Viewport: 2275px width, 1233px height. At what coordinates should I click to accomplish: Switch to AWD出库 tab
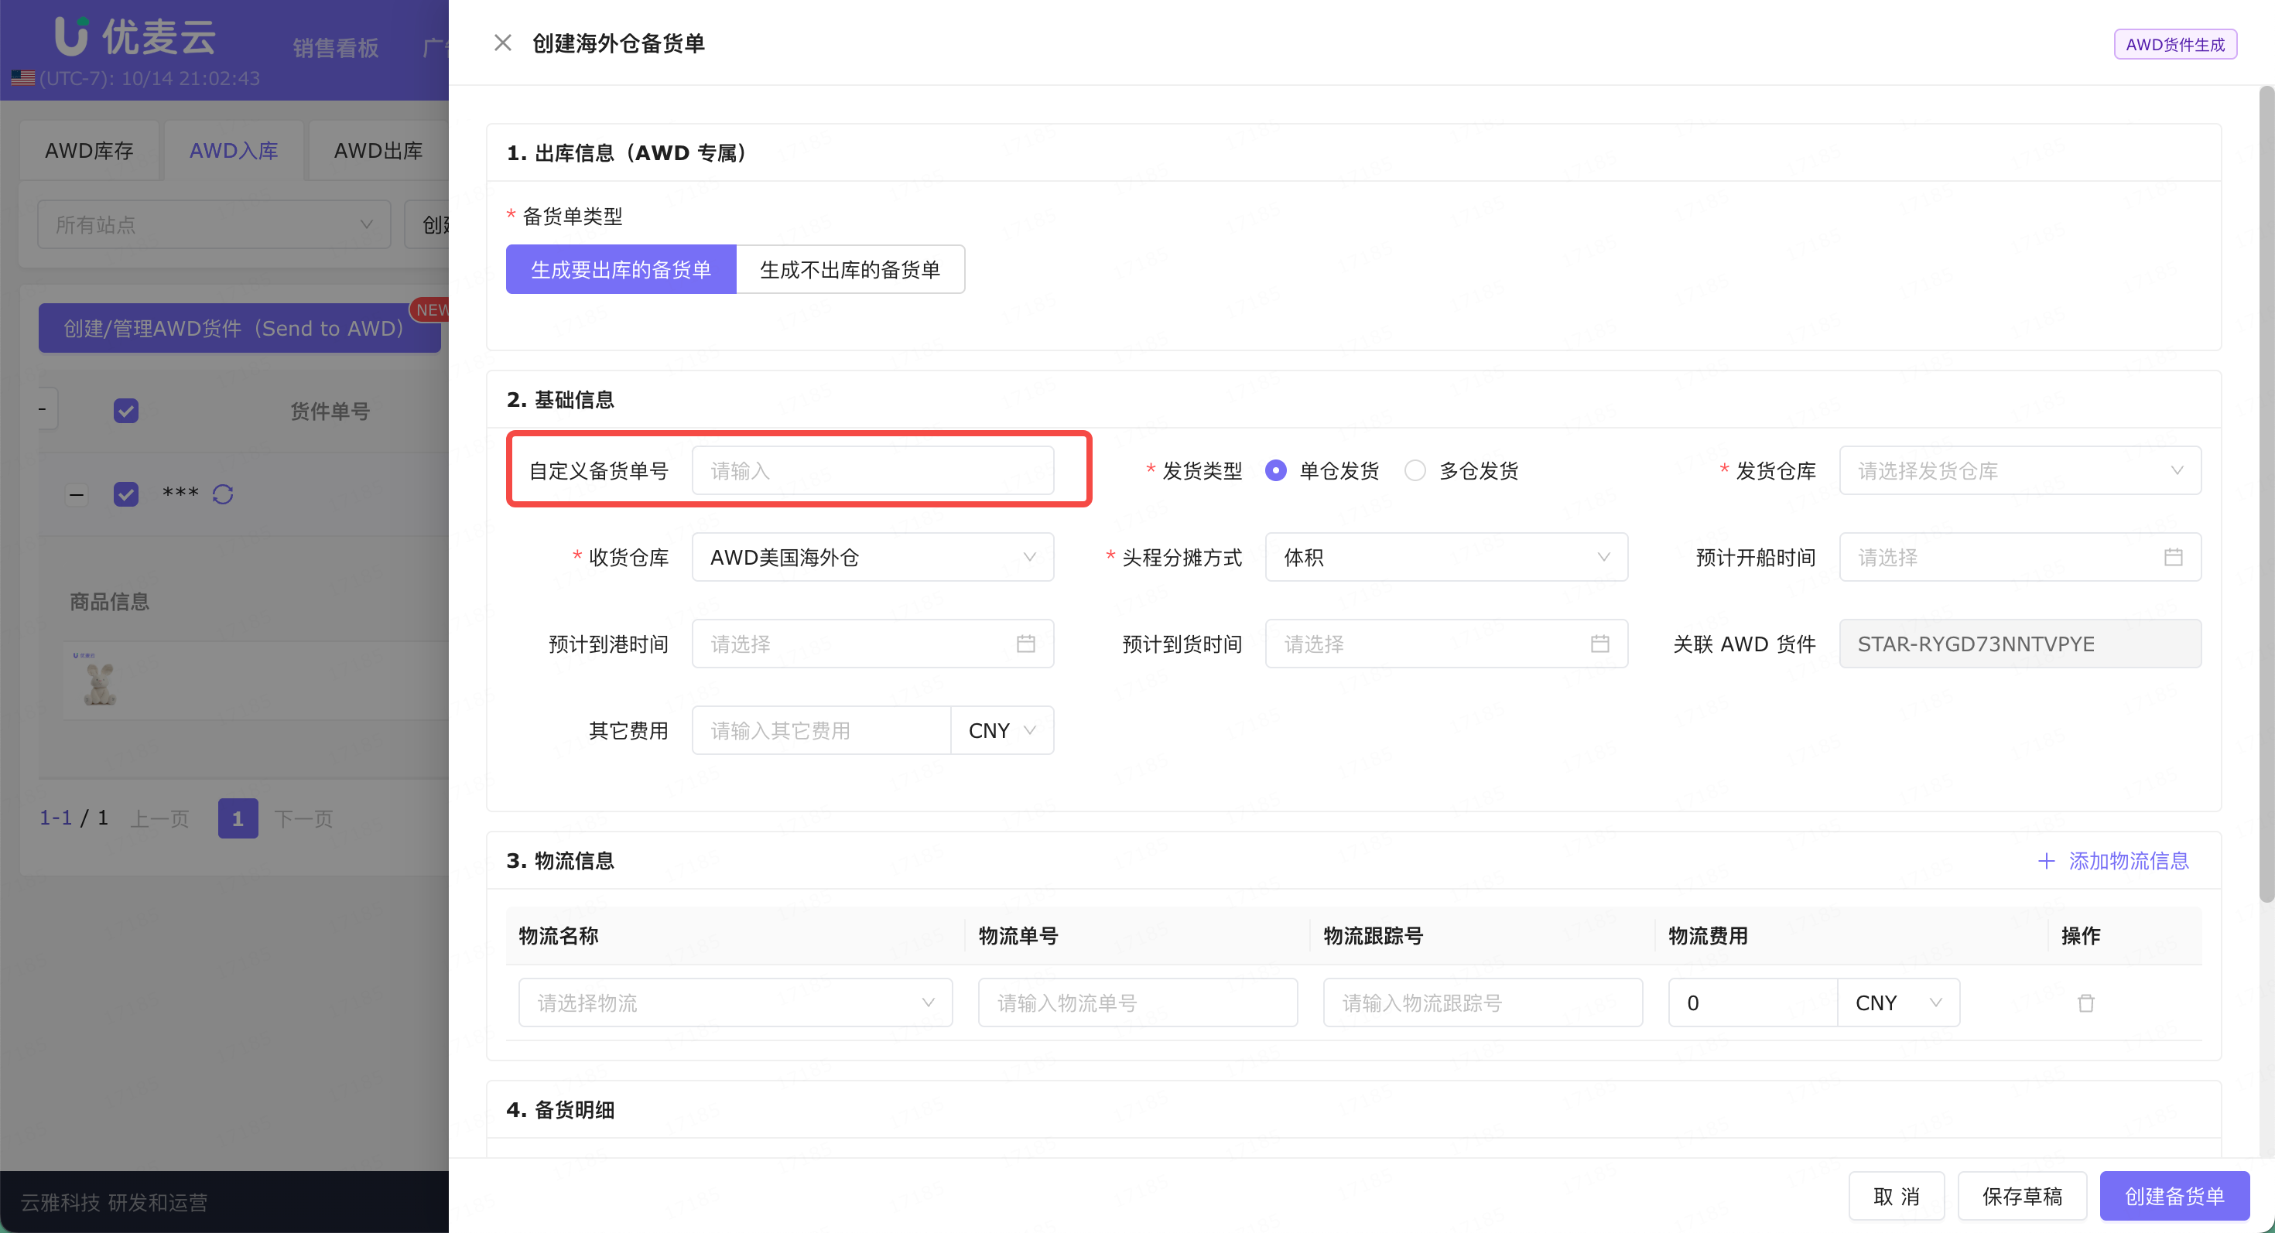click(x=378, y=151)
